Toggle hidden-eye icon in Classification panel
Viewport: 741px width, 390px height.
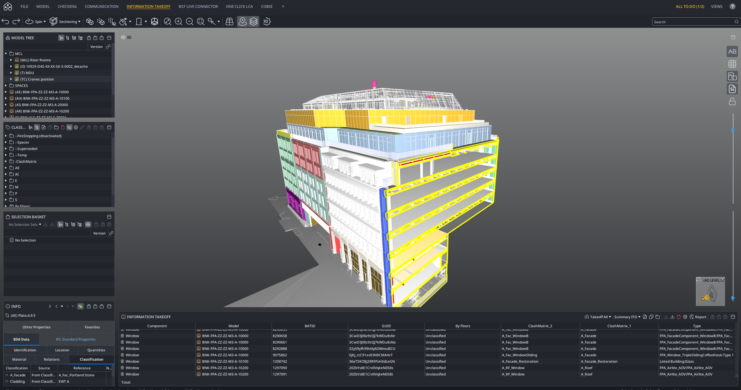tap(69, 127)
